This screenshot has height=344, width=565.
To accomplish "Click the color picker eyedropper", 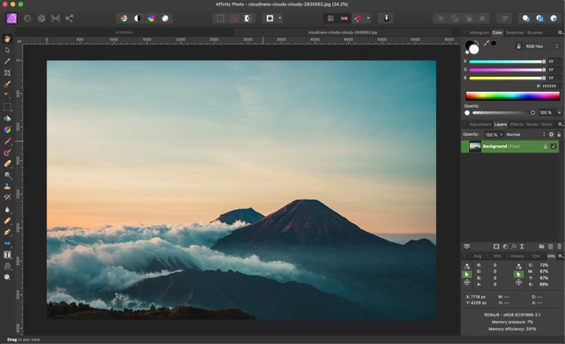I will [x=487, y=43].
